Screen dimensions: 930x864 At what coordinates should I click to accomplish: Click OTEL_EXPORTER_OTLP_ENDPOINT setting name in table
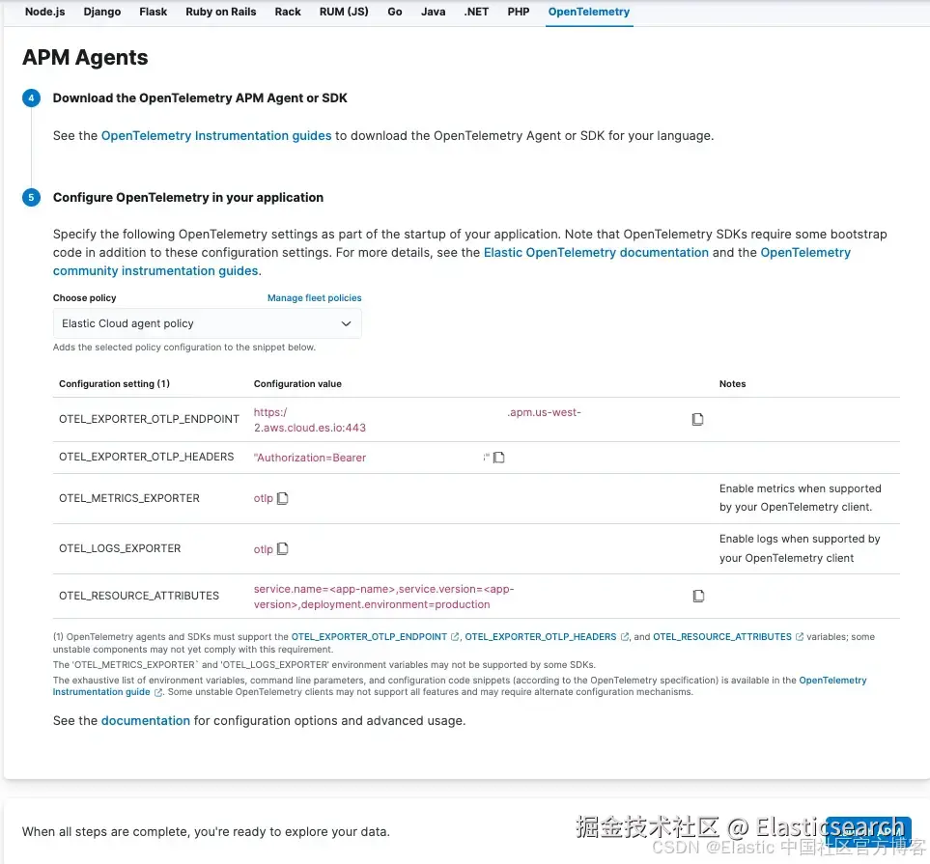(149, 419)
